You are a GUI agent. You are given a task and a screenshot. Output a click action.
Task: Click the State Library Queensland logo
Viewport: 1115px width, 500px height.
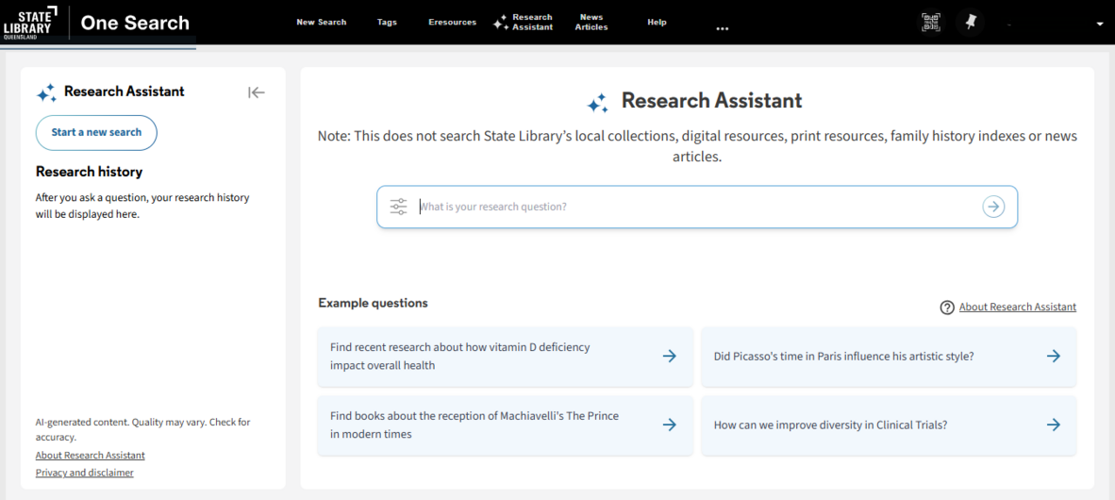[30, 22]
